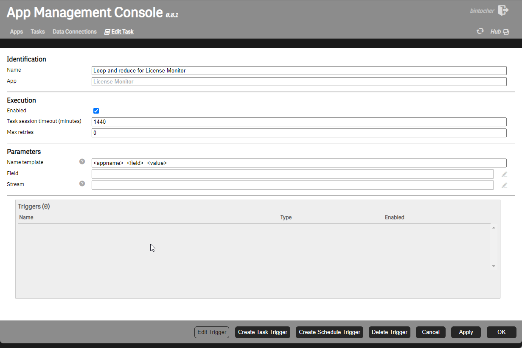Viewport: 522px width, 348px height.
Task: Click into the Max retries field
Action: point(299,133)
